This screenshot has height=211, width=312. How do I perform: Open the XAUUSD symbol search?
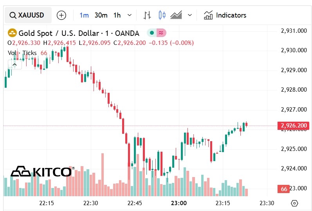[27, 15]
